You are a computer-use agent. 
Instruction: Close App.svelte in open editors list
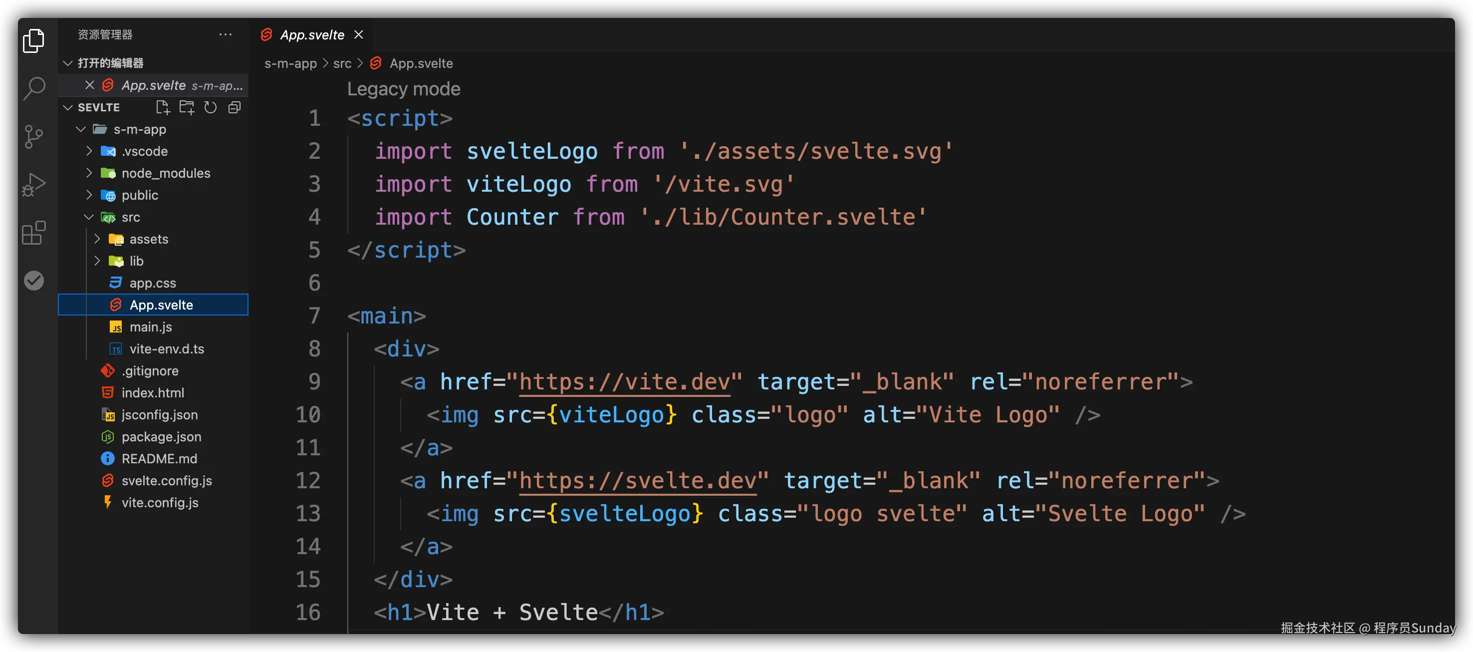89,85
